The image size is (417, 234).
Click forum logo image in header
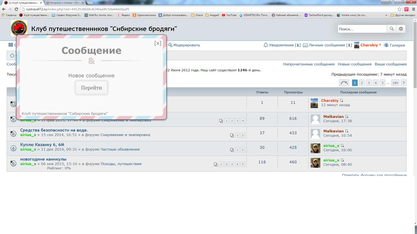point(19,28)
